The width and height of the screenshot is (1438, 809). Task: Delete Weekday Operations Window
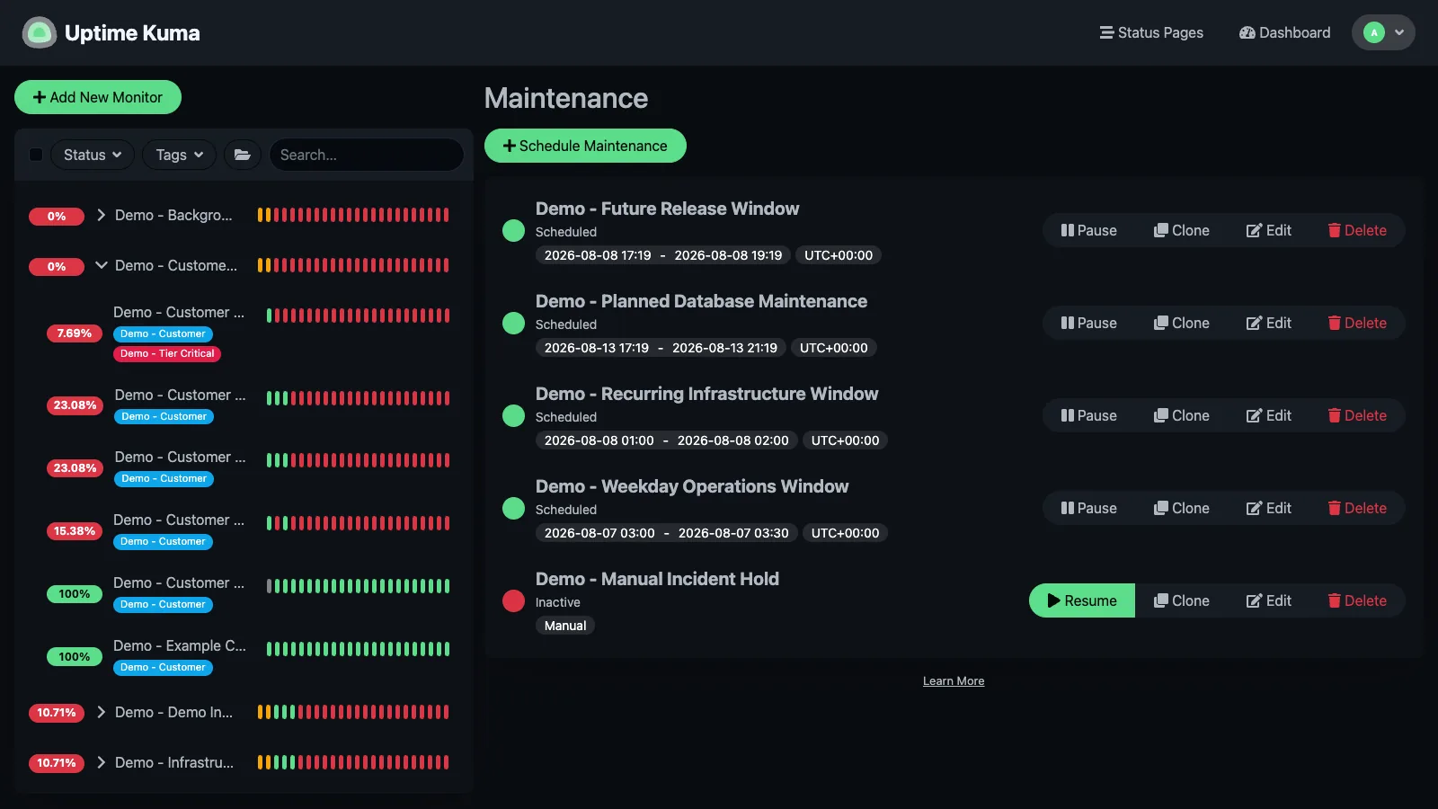[x=1357, y=508]
